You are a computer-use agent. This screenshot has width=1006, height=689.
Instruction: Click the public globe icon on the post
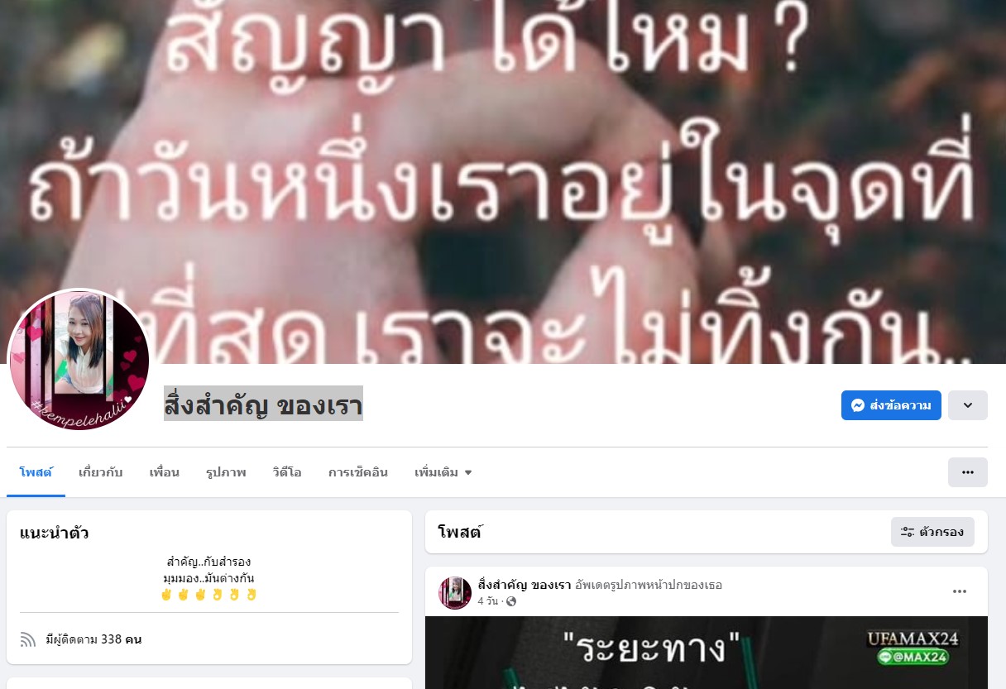tap(510, 601)
